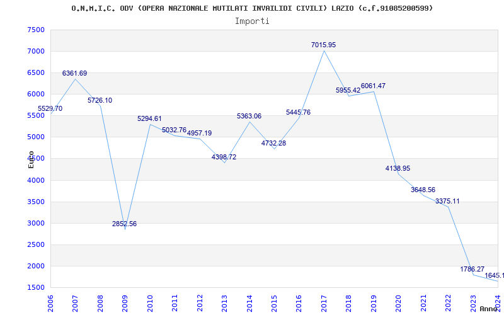Click the x-axis year 2017

(x=324, y=303)
